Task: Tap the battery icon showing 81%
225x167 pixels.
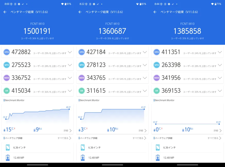Action: tap(140, 4)
